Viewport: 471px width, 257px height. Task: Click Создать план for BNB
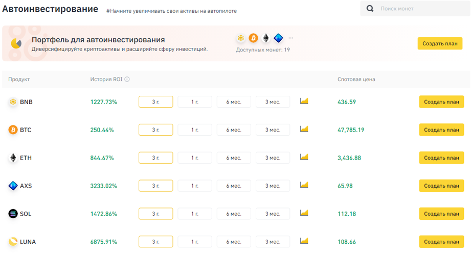coord(441,102)
